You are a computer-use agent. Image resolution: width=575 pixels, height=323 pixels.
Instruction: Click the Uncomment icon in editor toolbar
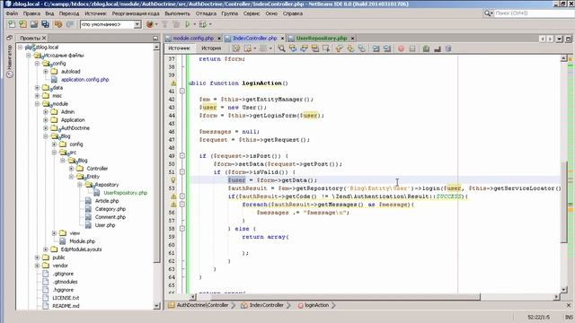click(x=438, y=48)
